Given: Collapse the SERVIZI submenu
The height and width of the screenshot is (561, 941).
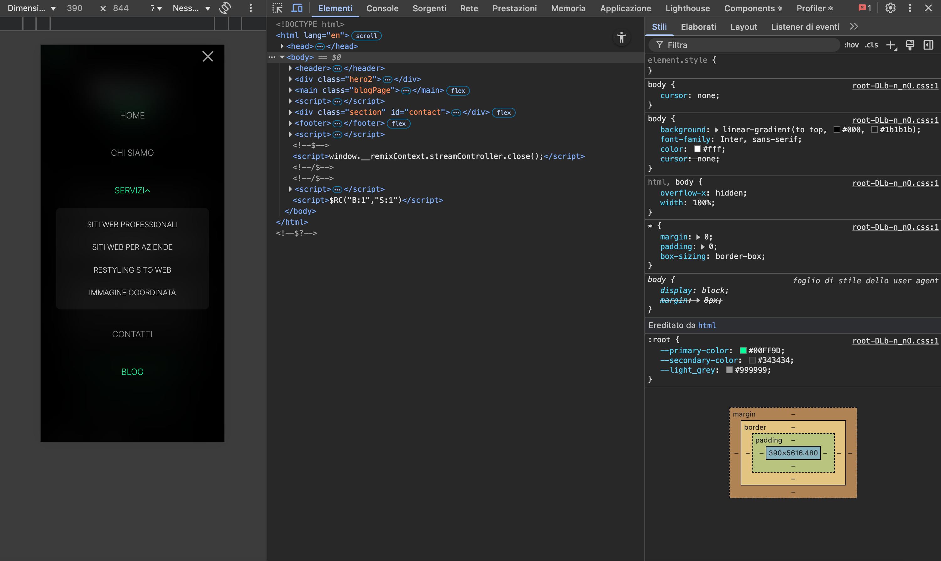Looking at the screenshot, I should [132, 191].
